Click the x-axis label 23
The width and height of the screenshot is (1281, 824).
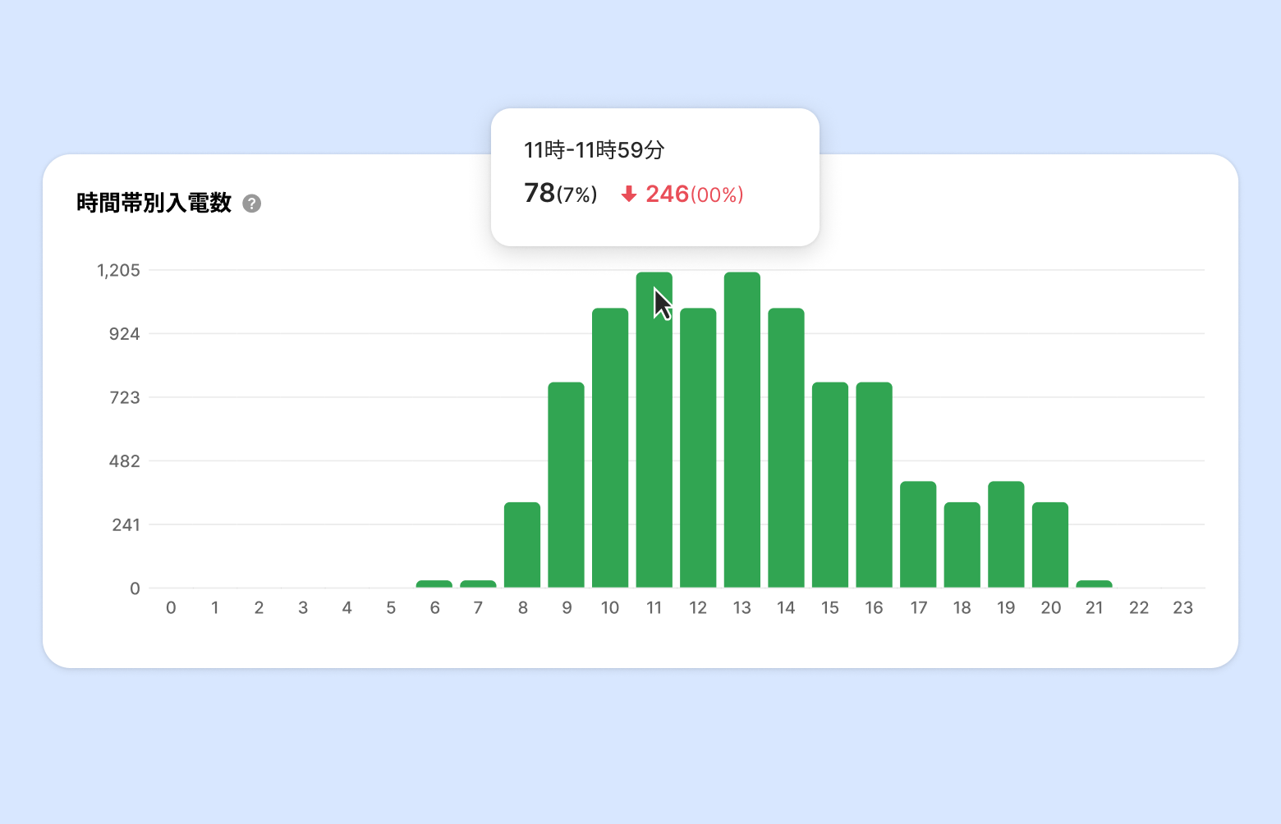[1182, 608]
